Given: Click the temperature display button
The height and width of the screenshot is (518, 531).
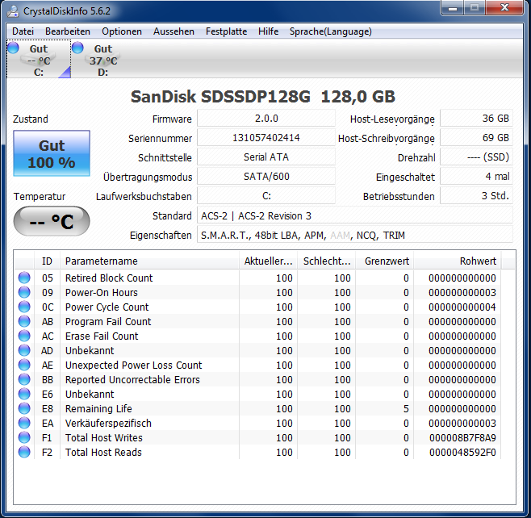Looking at the screenshot, I should 52,221.
